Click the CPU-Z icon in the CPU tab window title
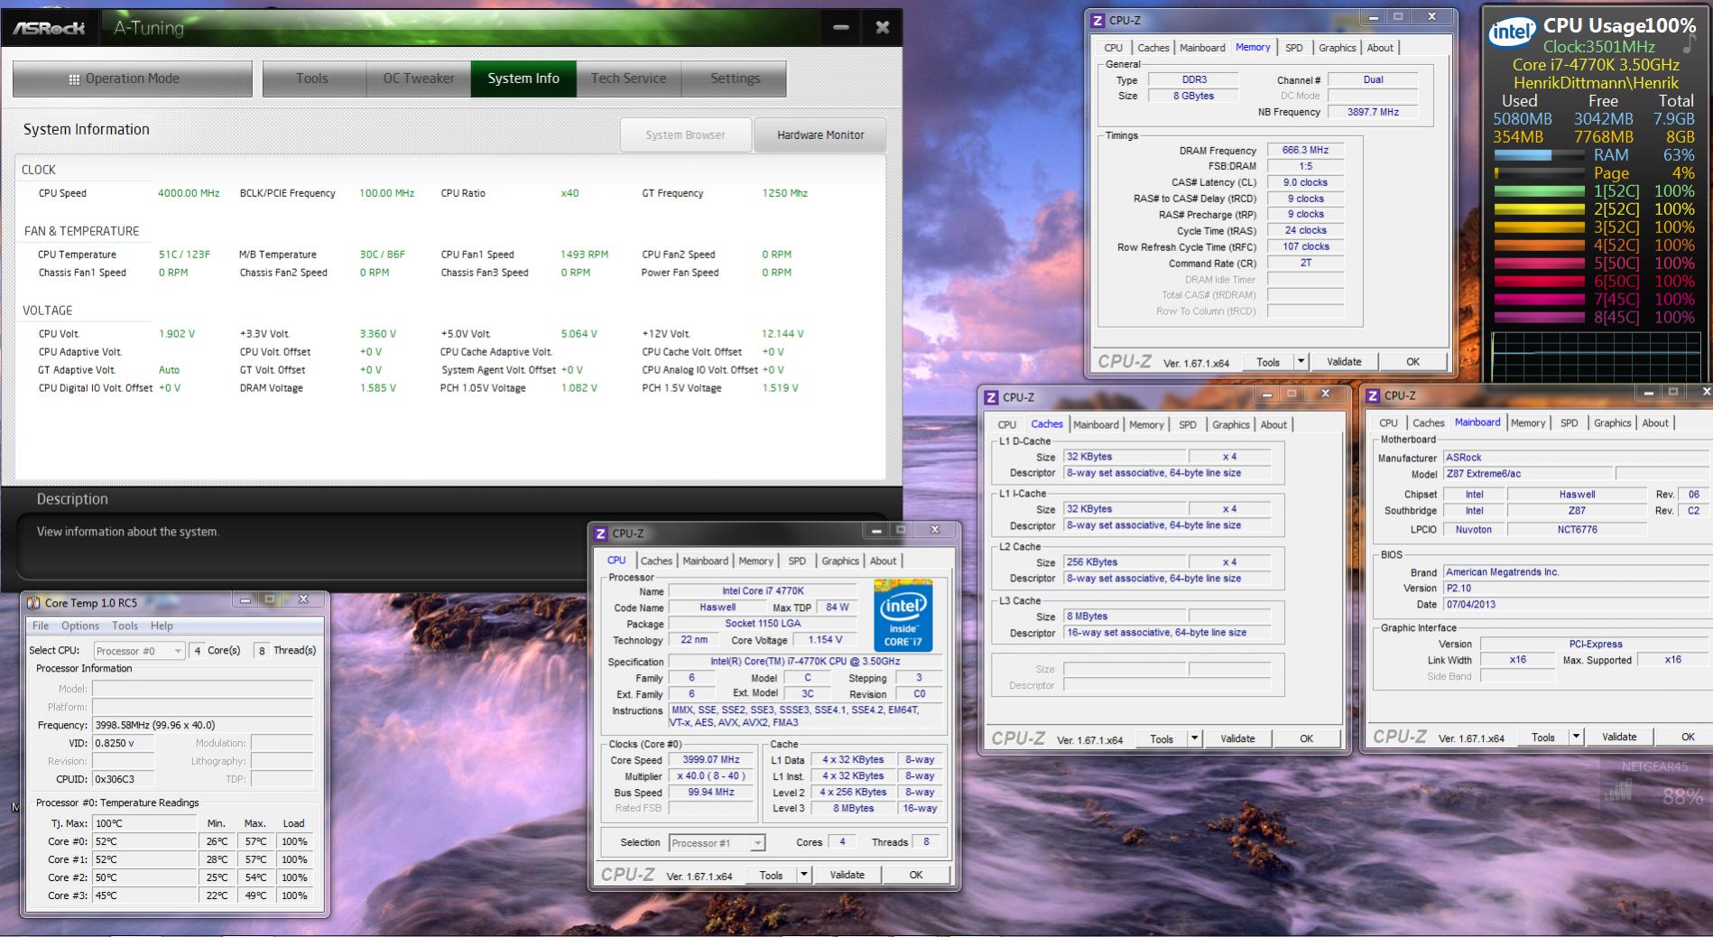1713x937 pixels. click(601, 533)
